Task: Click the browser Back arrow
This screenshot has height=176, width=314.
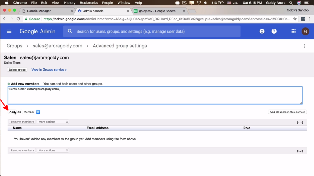Action: 5,19
